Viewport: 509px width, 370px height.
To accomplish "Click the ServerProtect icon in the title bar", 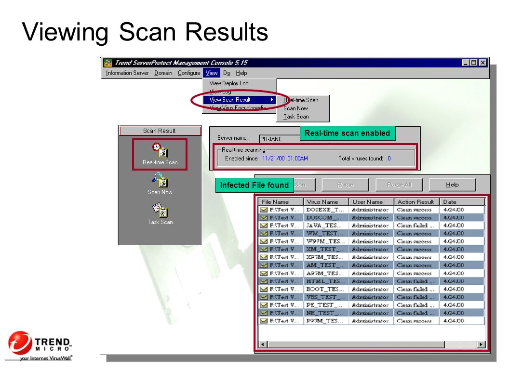I will [108, 63].
